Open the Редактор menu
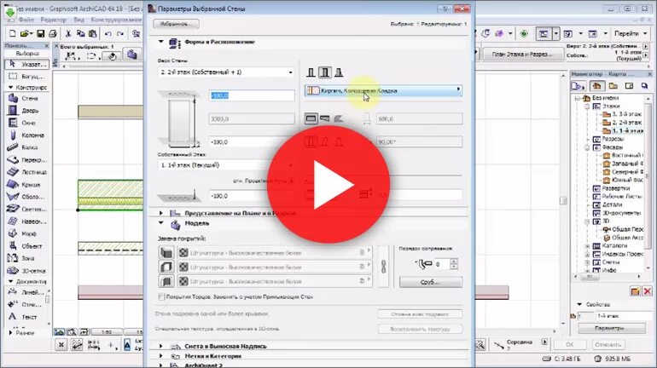Image resolution: width=657 pixels, height=368 pixels. (x=53, y=20)
